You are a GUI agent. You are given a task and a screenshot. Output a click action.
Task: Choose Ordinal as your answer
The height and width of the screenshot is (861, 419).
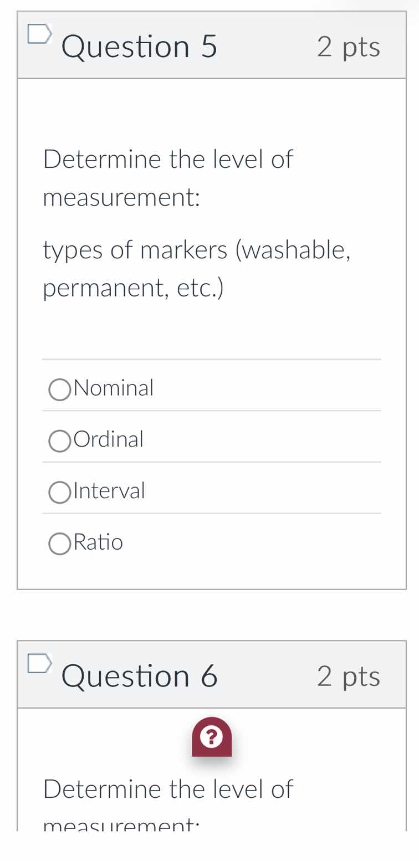tap(59, 440)
